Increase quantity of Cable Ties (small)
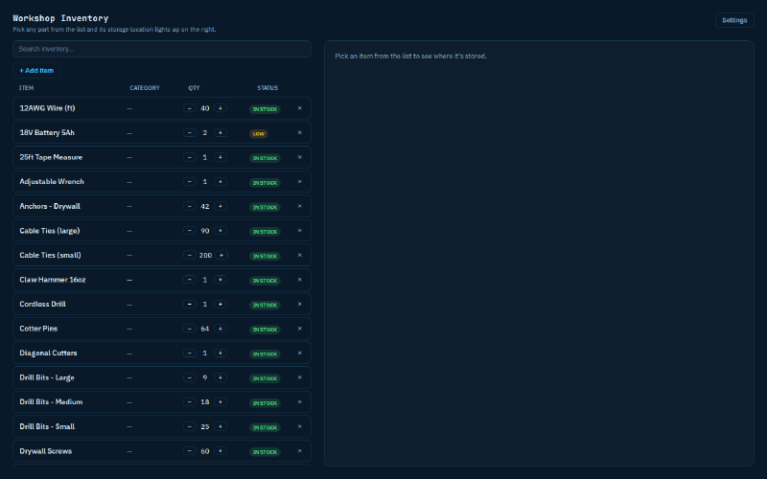The height and width of the screenshot is (479, 767). point(221,255)
